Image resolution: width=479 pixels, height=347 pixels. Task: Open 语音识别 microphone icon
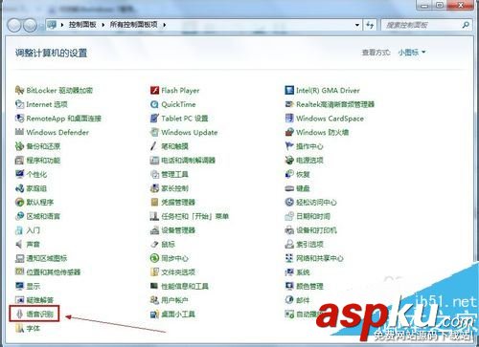[19, 314]
